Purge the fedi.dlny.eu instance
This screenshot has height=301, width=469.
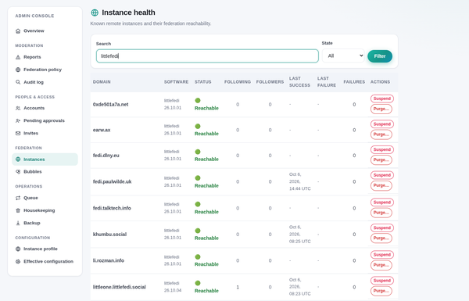(381, 159)
